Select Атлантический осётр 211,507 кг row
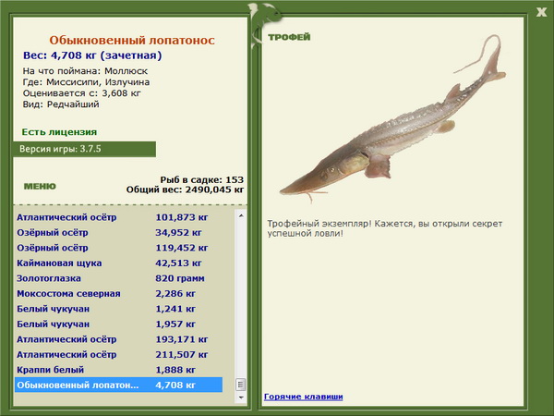The width and height of the screenshot is (554, 416). [119, 354]
